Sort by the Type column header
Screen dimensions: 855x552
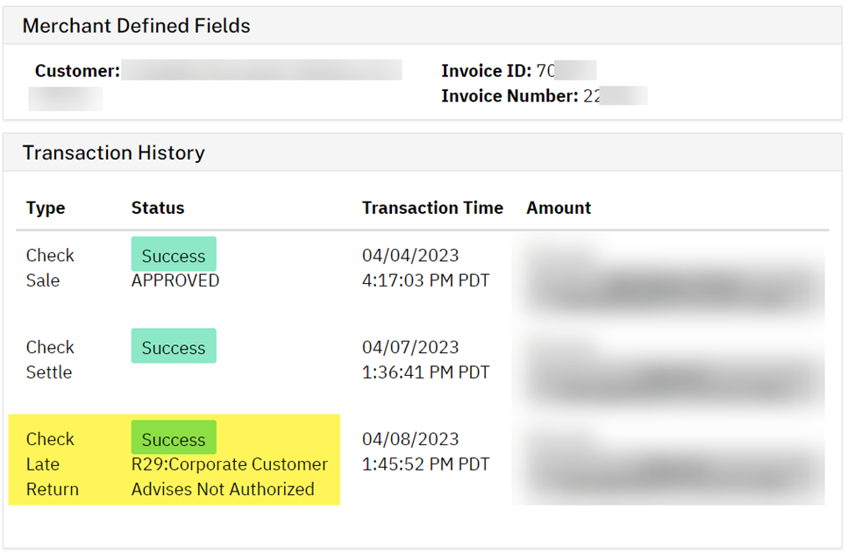[46, 208]
